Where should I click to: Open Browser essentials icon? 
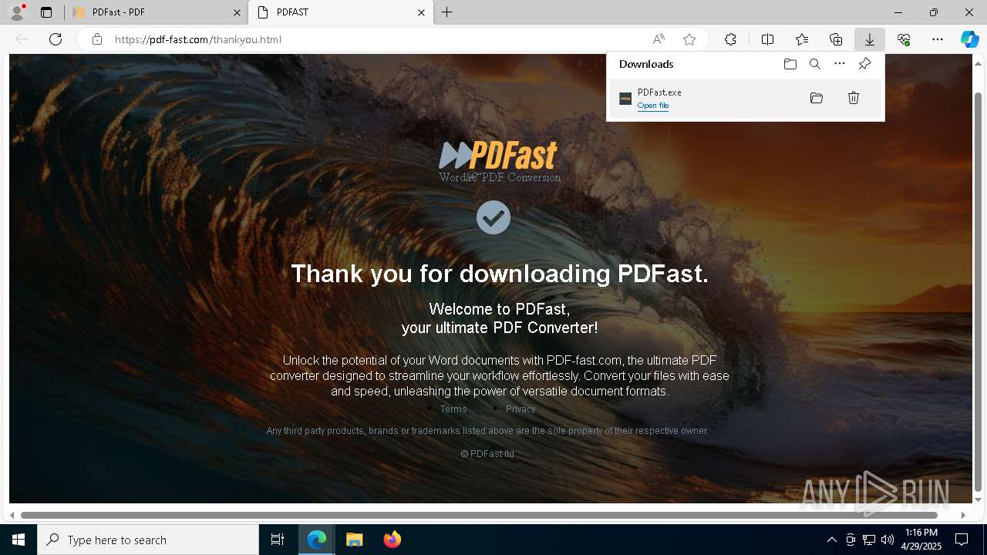[904, 39]
